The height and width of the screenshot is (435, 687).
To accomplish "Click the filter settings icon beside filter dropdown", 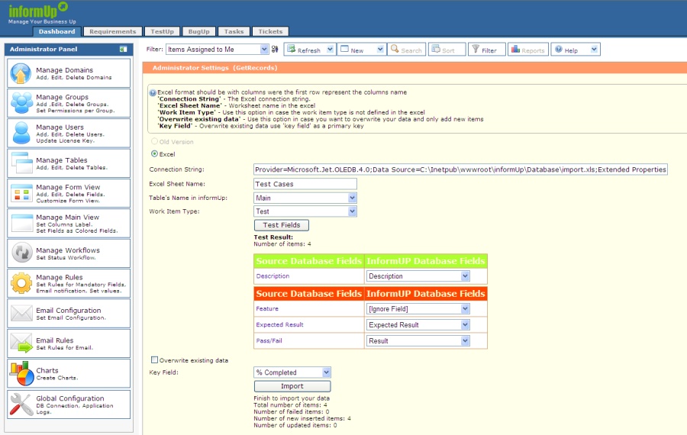I will point(275,50).
